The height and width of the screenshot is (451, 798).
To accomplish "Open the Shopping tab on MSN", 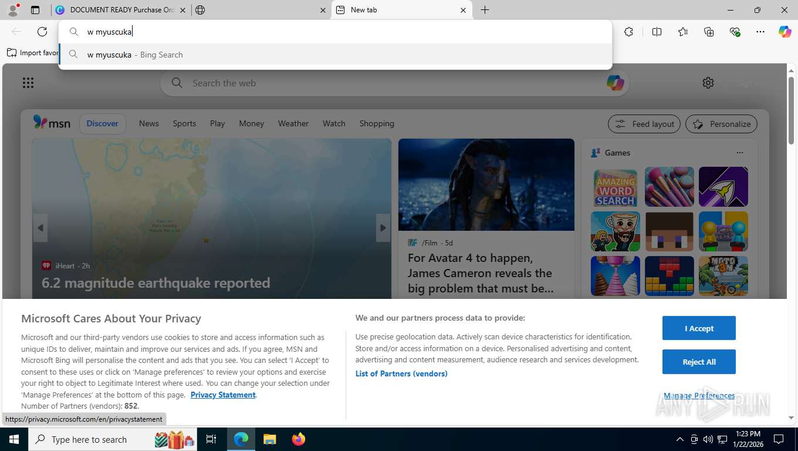I will tap(377, 123).
